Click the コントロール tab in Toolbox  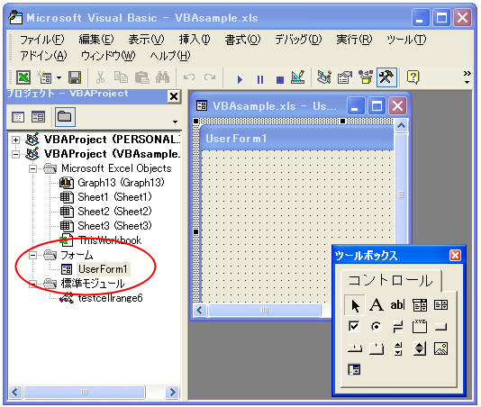coord(391,280)
